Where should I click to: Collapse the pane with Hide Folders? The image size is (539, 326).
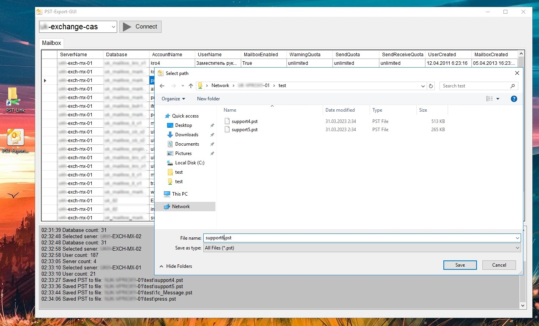coord(176,266)
